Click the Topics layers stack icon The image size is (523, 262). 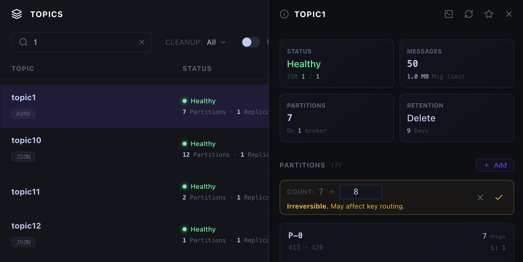pos(17,14)
